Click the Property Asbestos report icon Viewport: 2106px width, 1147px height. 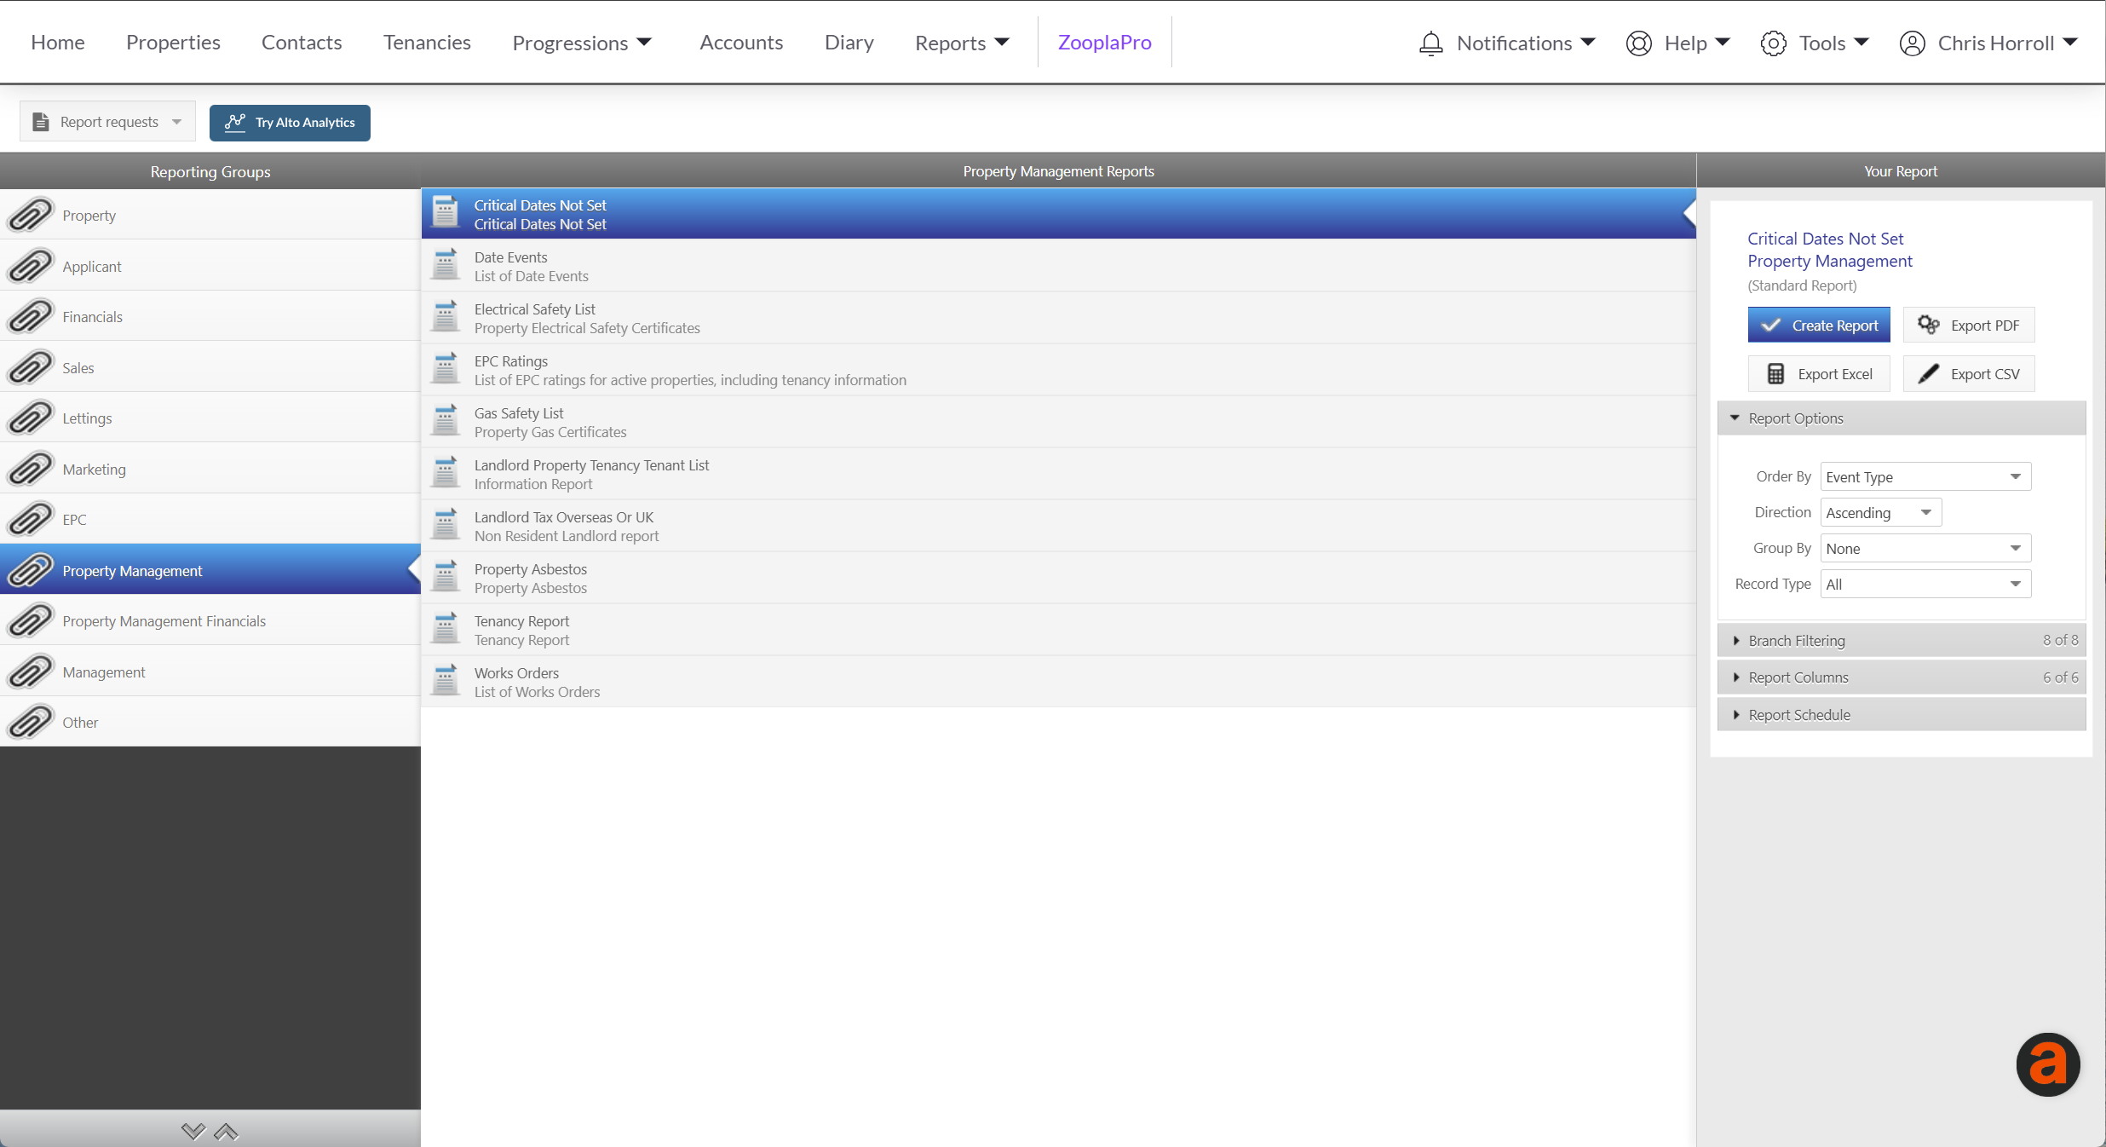tap(445, 577)
